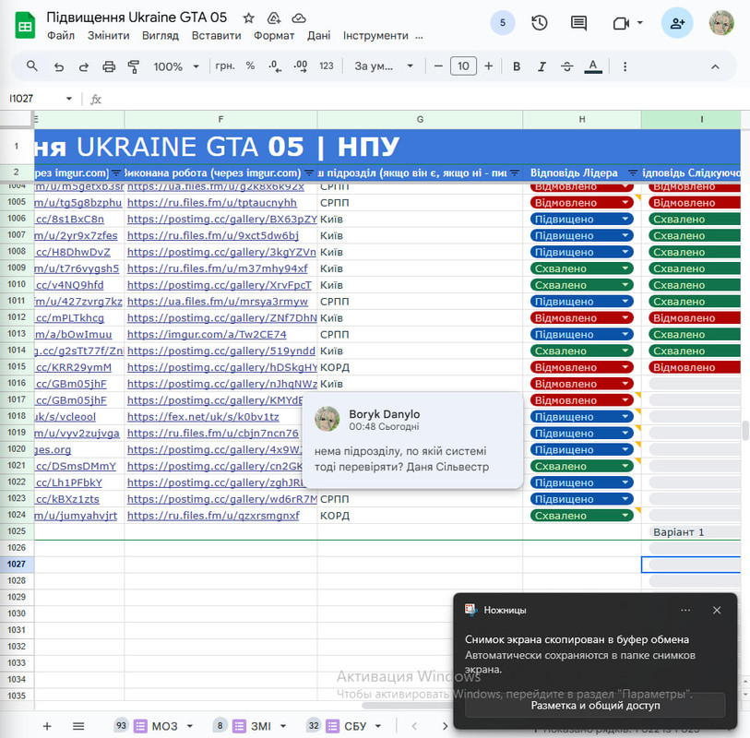Switch to the СБУ sheet tab

pyautogui.click(x=355, y=726)
